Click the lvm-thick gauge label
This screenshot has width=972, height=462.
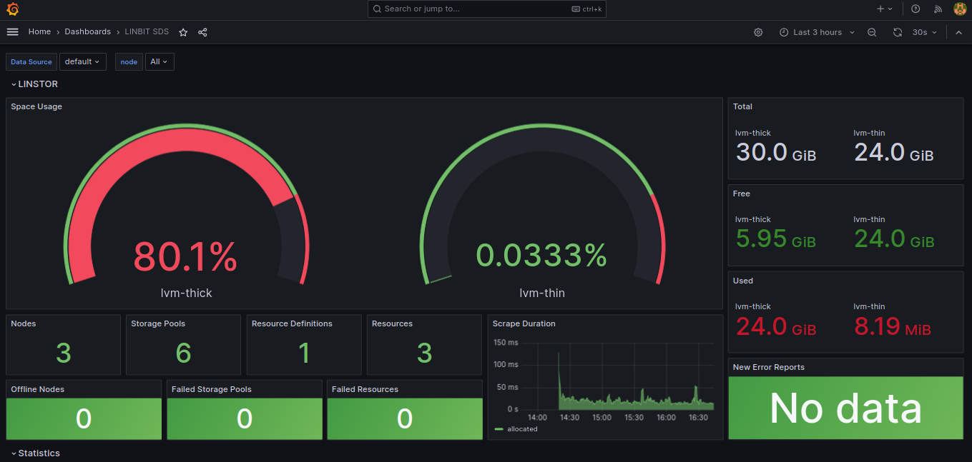pyautogui.click(x=186, y=293)
